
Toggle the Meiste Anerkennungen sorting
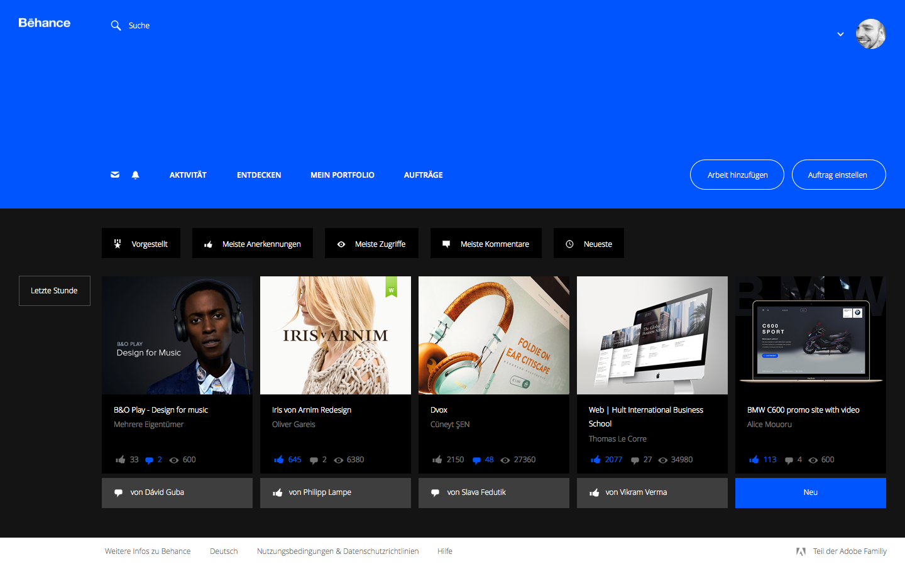[x=252, y=243]
